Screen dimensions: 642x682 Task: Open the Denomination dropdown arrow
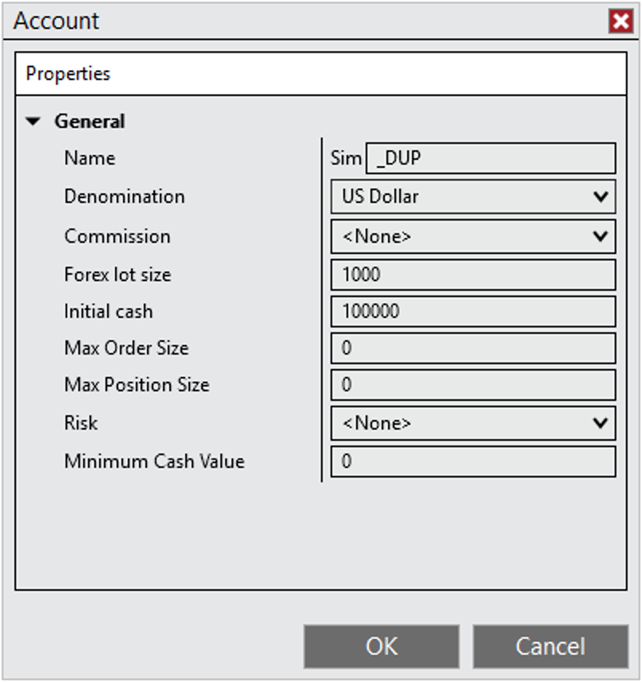(x=600, y=196)
